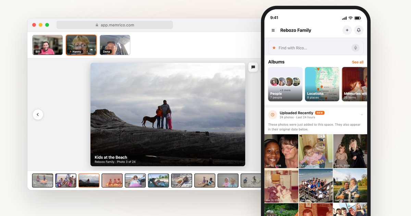Click the Kids at the Beach caption

pos(111,157)
